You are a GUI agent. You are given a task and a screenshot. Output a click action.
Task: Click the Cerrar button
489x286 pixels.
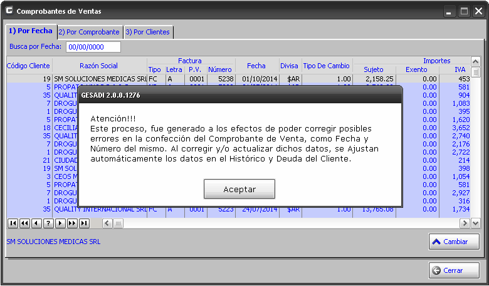[454, 270]
